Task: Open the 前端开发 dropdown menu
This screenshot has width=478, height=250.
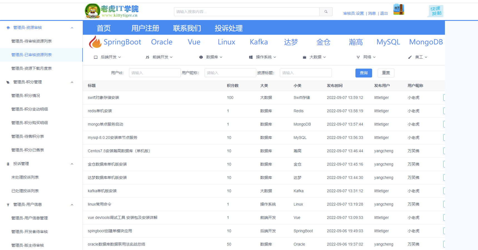Action: coord(159,57)
